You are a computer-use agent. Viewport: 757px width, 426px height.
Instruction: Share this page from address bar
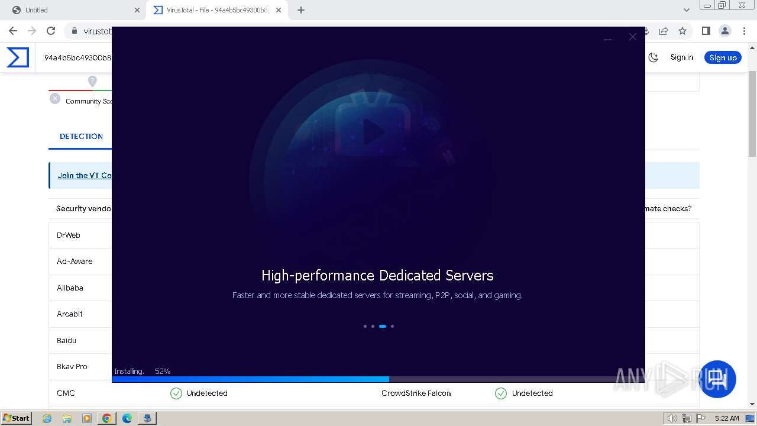(664, 31)
